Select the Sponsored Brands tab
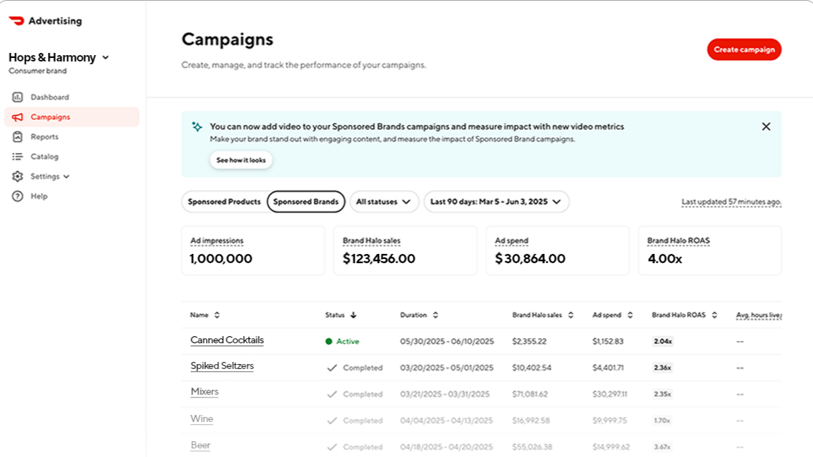813x457 pixels. pos(306,202)
